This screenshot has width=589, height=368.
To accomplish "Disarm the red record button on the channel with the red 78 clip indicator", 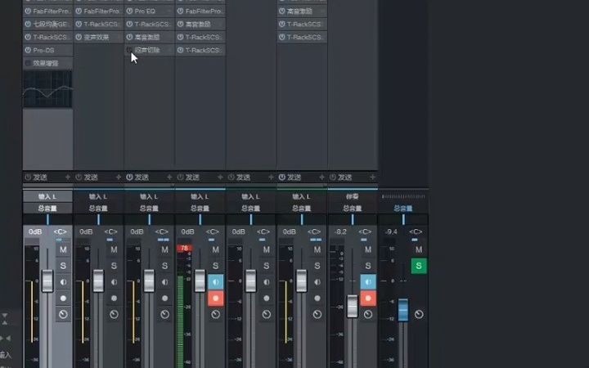I will tap(216, 298).
